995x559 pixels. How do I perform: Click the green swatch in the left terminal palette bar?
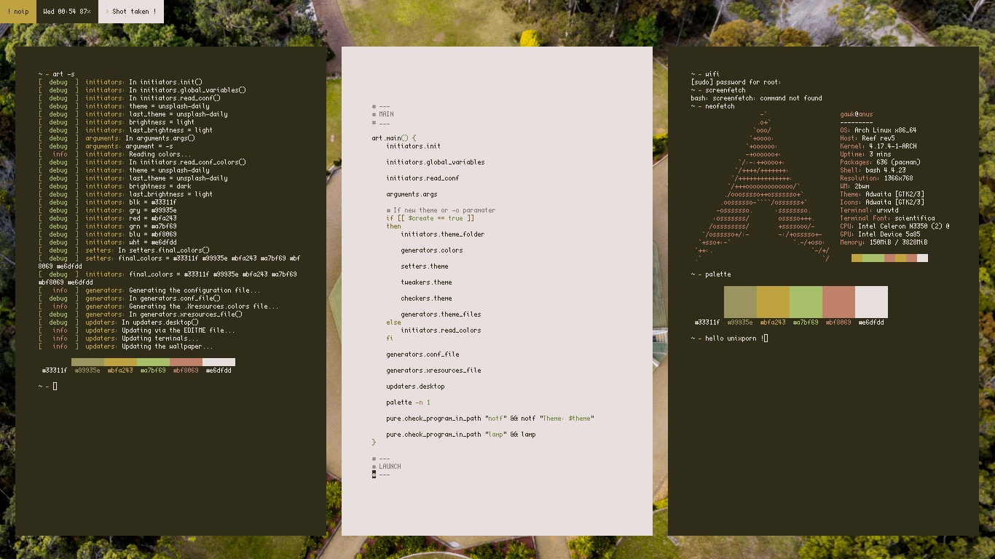coord(153,362)
